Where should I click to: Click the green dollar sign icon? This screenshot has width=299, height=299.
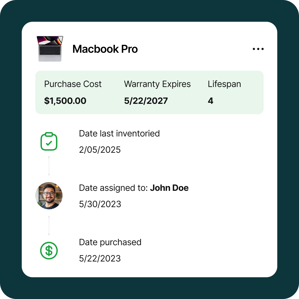point(49,250)
